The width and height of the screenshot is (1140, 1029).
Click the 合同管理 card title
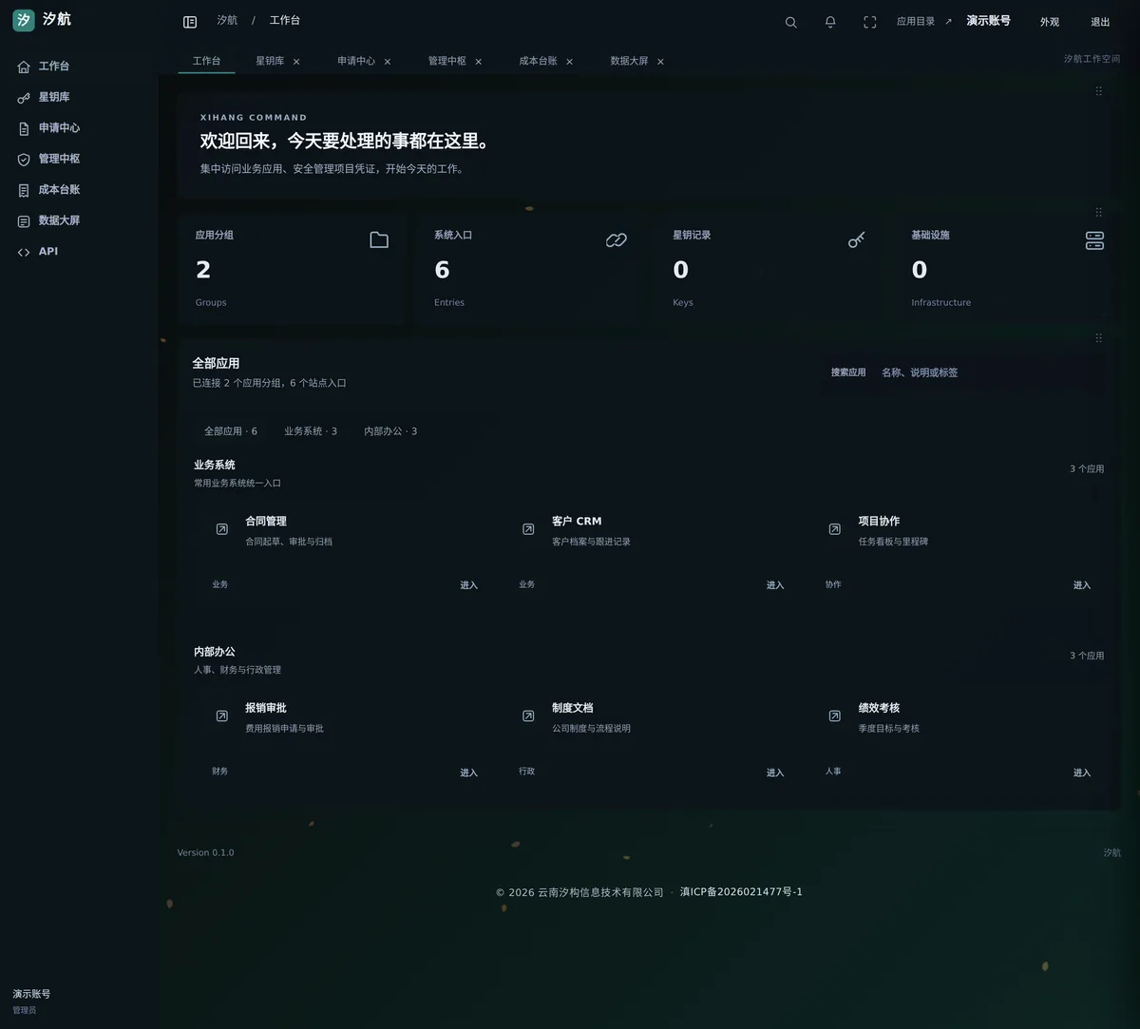(x=266, y=522)
